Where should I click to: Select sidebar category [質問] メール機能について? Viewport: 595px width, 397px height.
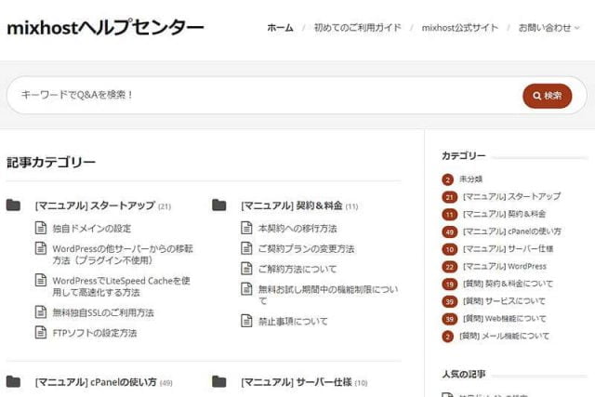coord(504,336)
